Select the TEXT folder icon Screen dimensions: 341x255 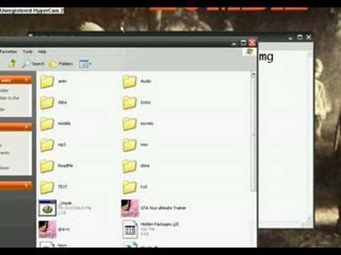(x=47, y=187)
